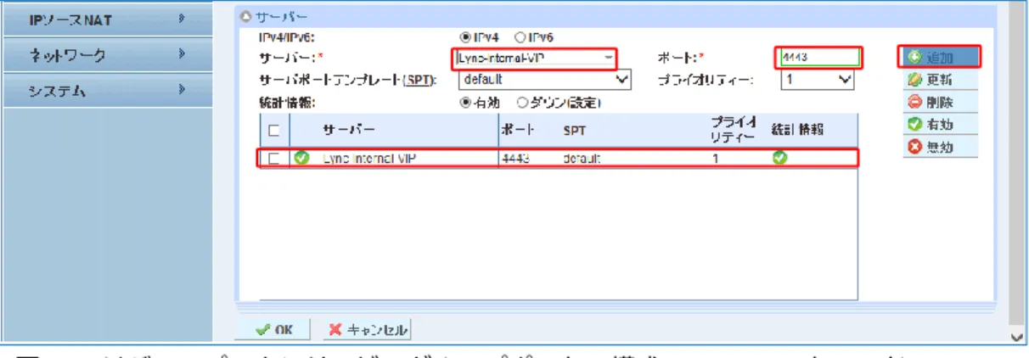Click the ポート column header
This screenshot has height=358, width=1029.
[518, 131]
